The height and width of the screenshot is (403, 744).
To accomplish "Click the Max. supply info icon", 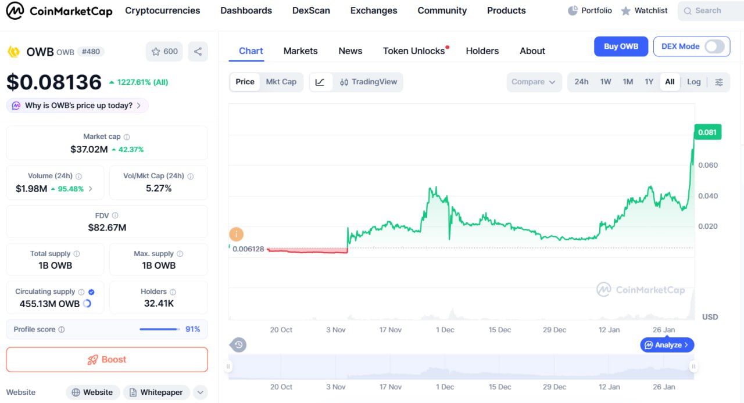I will point(180,254).
